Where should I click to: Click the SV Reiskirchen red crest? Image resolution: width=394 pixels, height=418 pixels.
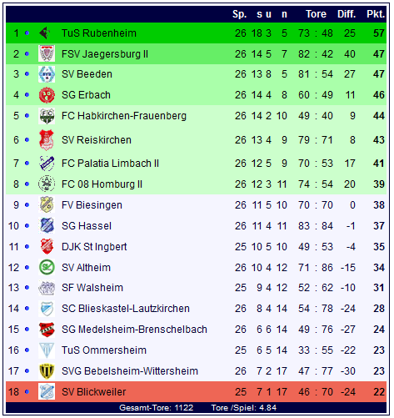[47, 139]
